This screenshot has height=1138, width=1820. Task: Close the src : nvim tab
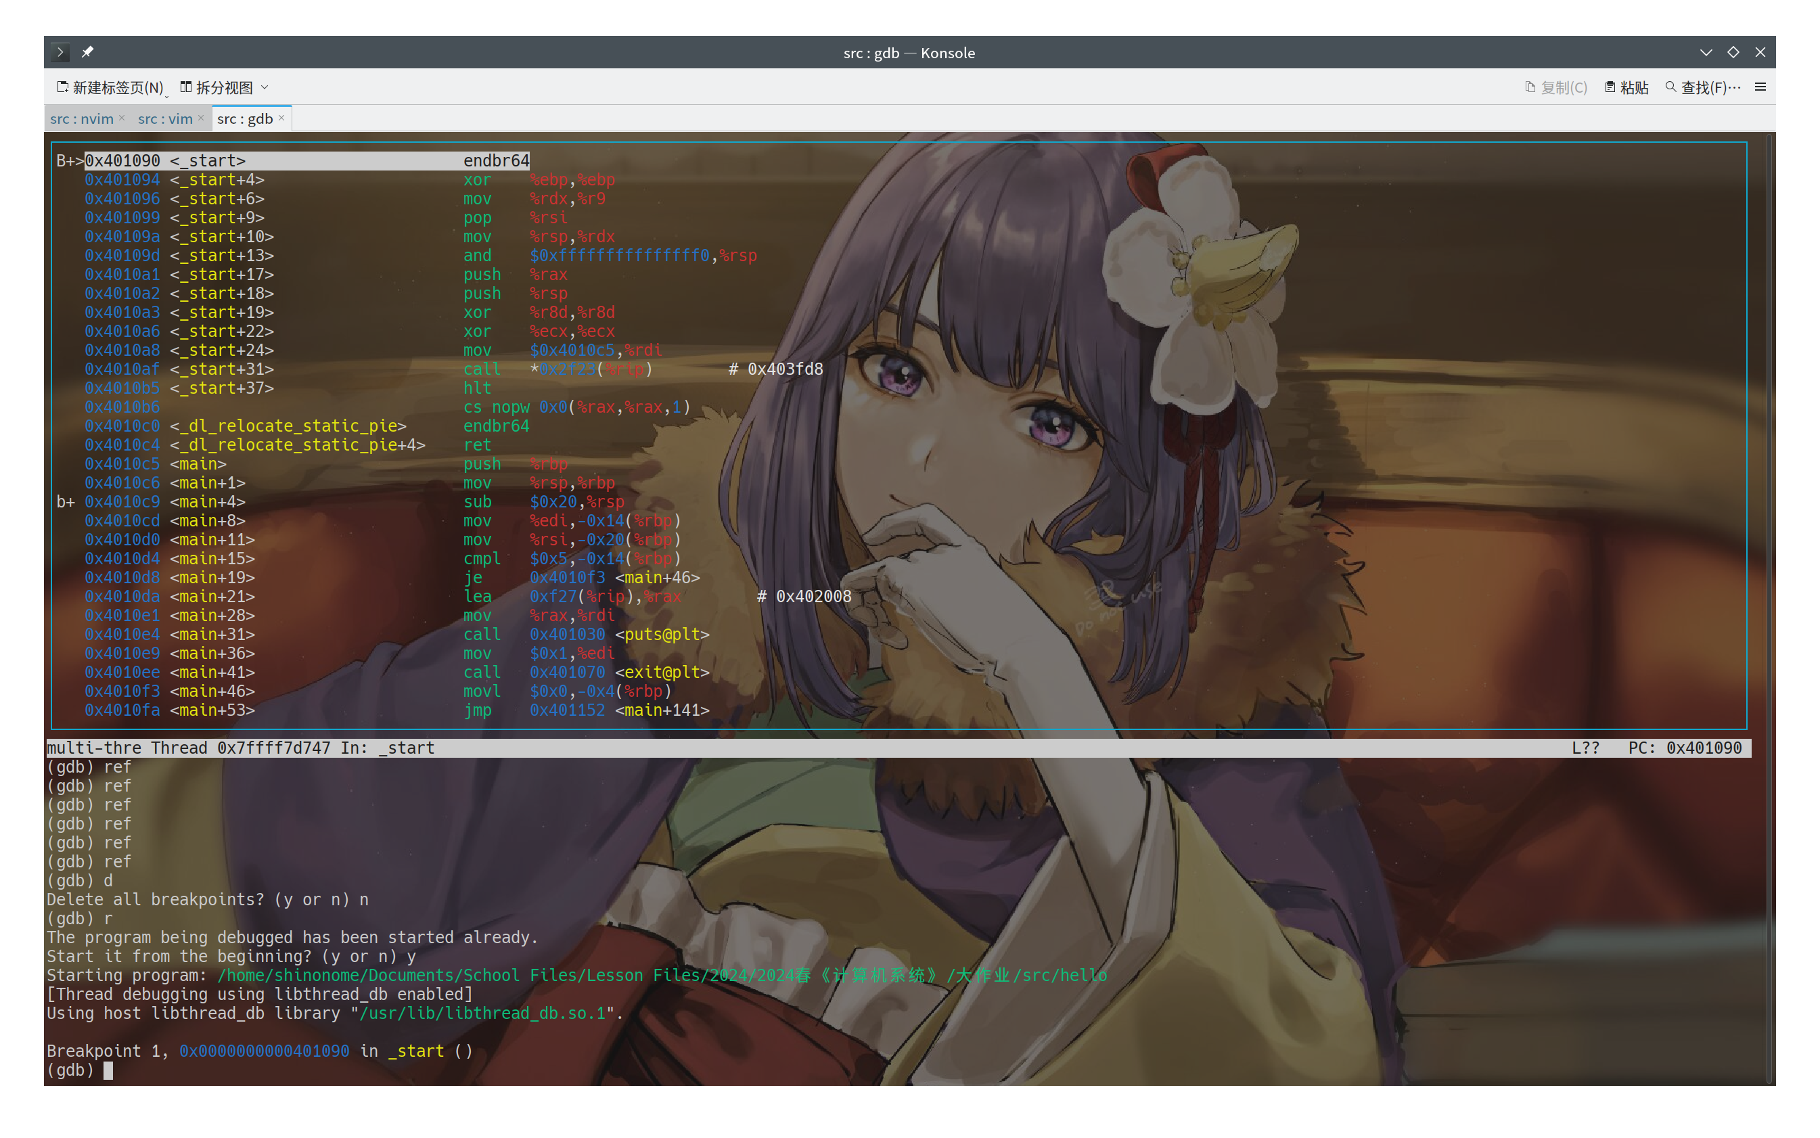(x=122, y=118)
